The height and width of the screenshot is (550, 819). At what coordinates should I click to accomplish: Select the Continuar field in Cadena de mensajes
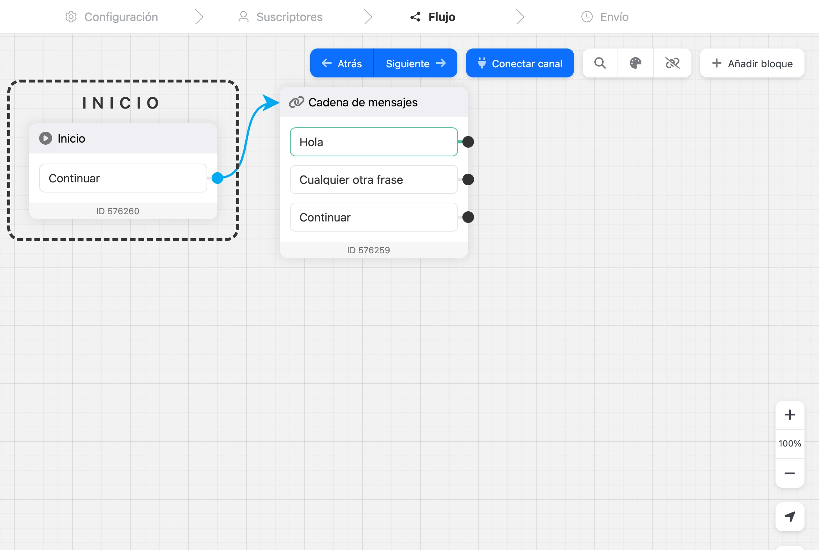[374, 217]
